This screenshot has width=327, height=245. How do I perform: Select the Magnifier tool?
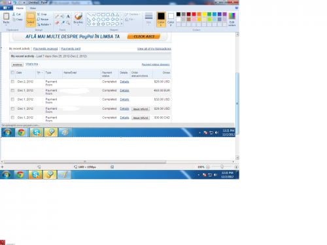pyautogui.click(x=68, y=22)
